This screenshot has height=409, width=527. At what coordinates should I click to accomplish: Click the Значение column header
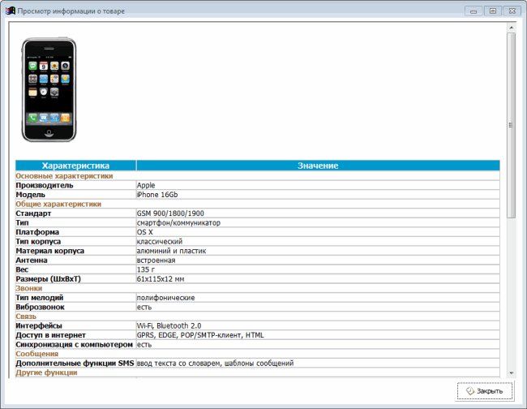[318, 166]
